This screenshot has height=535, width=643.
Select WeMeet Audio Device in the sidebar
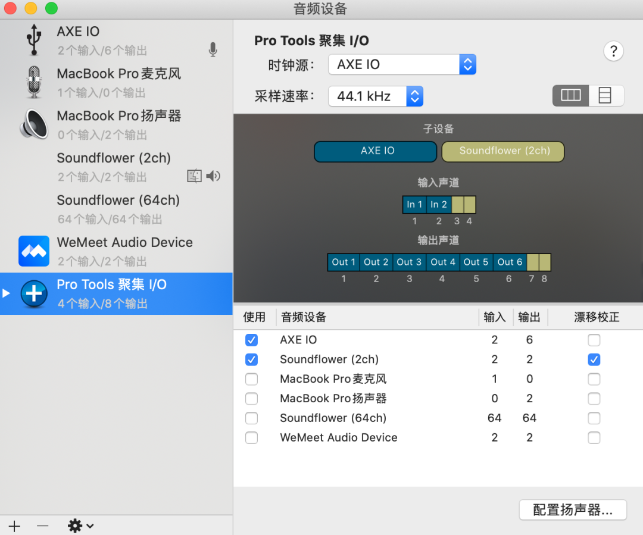[x=117, y=251]
